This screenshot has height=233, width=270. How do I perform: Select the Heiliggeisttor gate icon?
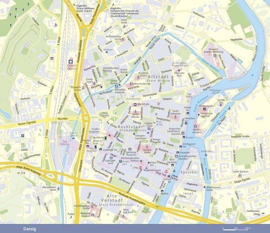pos(180,147)
